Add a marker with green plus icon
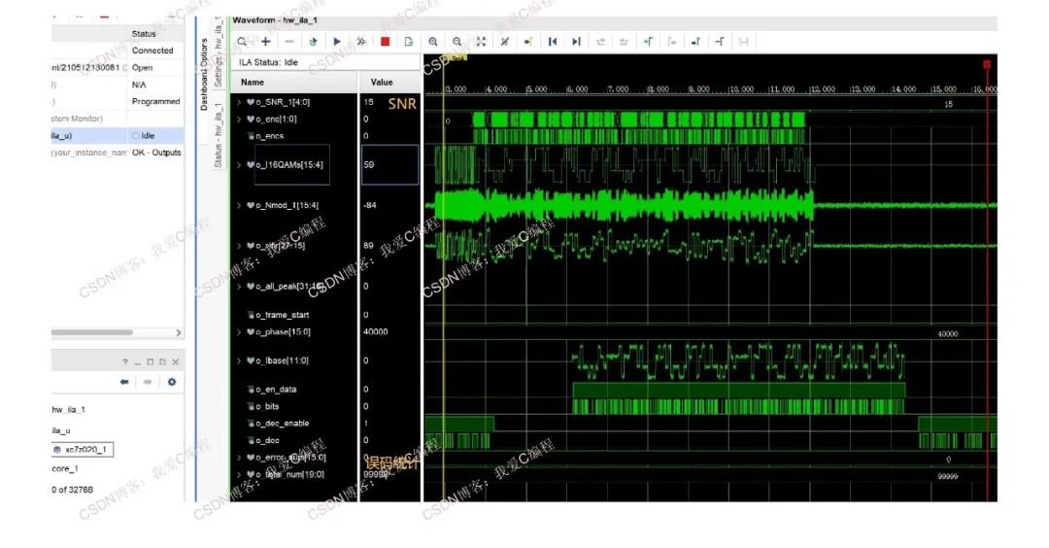This screenshot has height=548, width=1049. [x=648, y=42]
